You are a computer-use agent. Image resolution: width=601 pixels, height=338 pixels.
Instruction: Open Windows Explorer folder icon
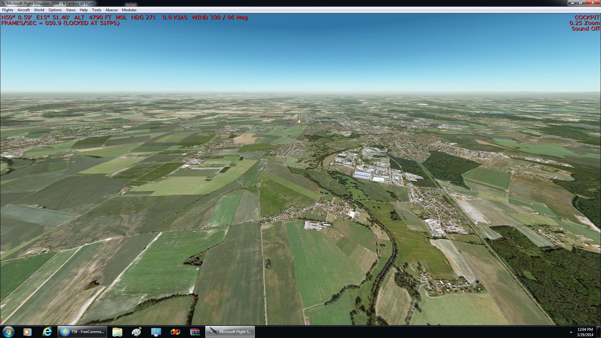tap(117, 332)
